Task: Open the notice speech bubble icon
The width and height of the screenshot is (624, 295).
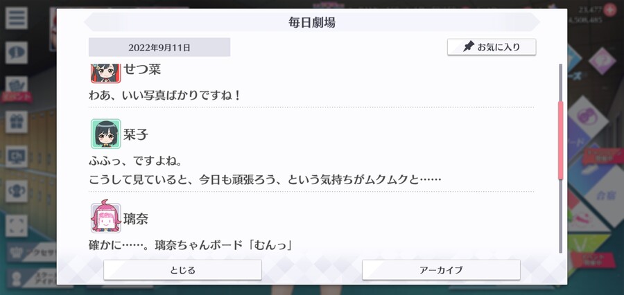Action: 17,53
